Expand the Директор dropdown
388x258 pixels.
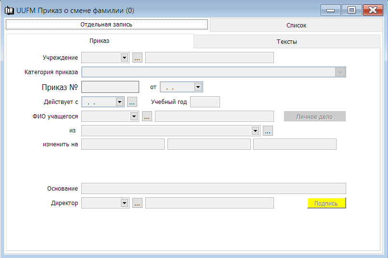point(124,203)
